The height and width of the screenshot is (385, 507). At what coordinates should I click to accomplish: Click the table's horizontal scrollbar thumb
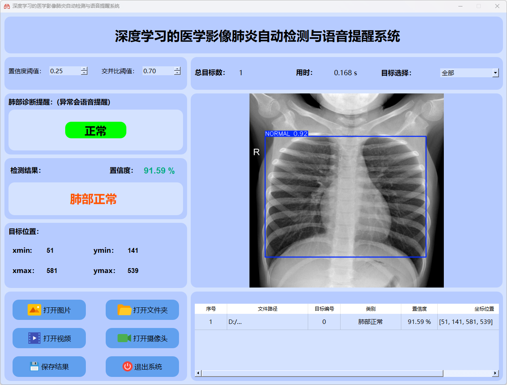[x=322, y=373]
